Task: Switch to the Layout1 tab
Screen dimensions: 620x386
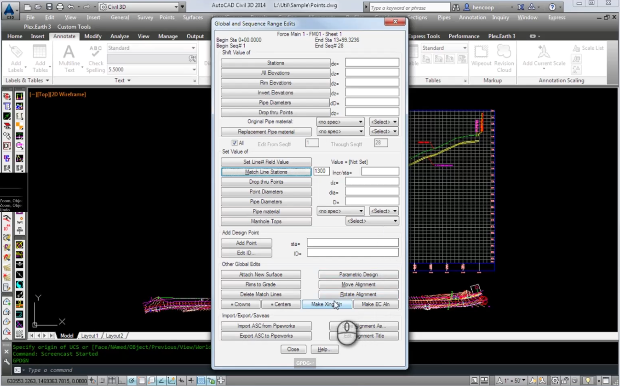Action: click(90, 336)
